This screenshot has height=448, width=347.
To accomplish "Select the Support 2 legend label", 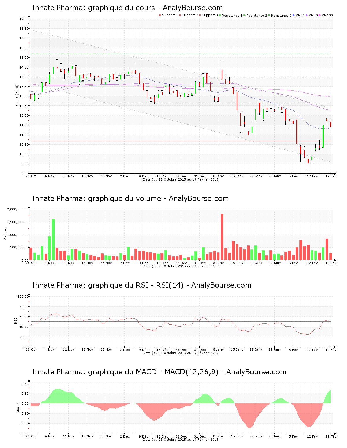I will tap(190, 15).
